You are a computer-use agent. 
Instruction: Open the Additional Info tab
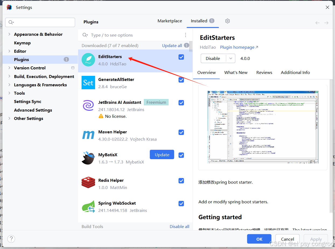pos(295,72)
